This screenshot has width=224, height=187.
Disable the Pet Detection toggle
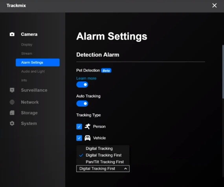coord(82,84)
